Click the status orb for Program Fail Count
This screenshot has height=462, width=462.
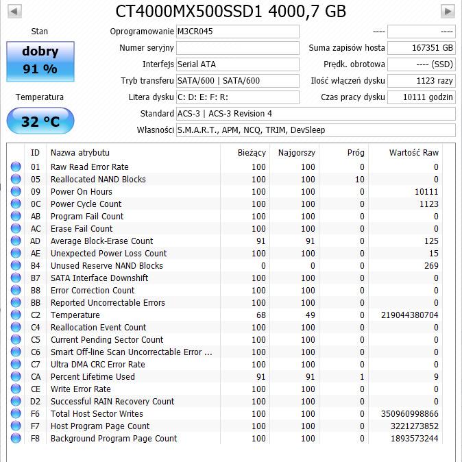coord(16,217)
